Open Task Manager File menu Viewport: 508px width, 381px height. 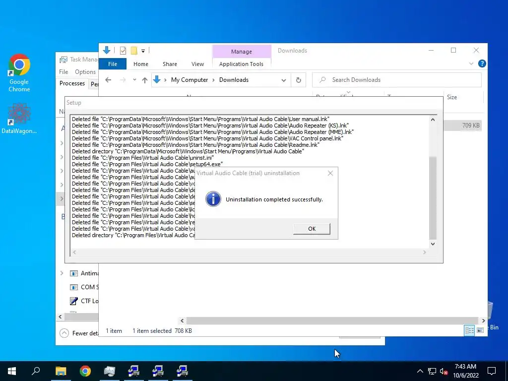[63, 72]
